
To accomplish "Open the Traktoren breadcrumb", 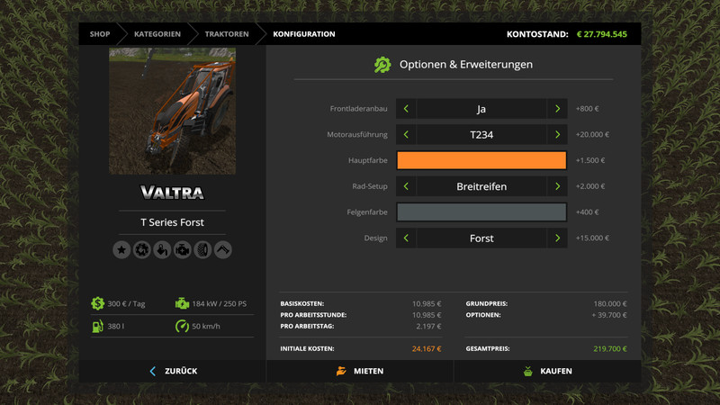I will tap(225, 34).
